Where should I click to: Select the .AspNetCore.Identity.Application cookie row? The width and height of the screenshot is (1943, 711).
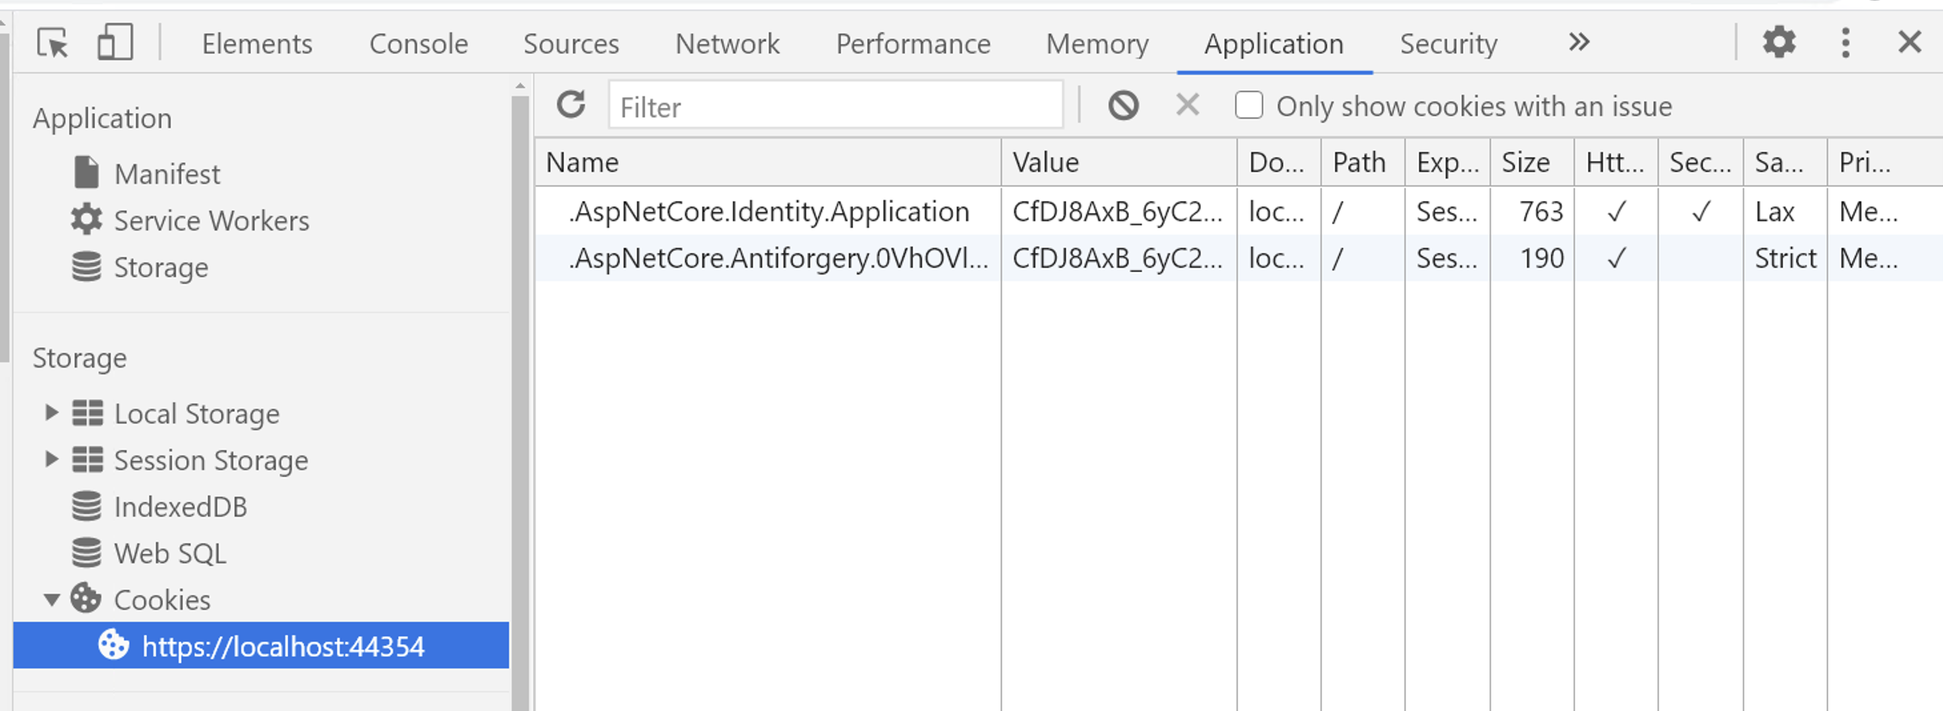pyautogui.click(x=768, y=212)
